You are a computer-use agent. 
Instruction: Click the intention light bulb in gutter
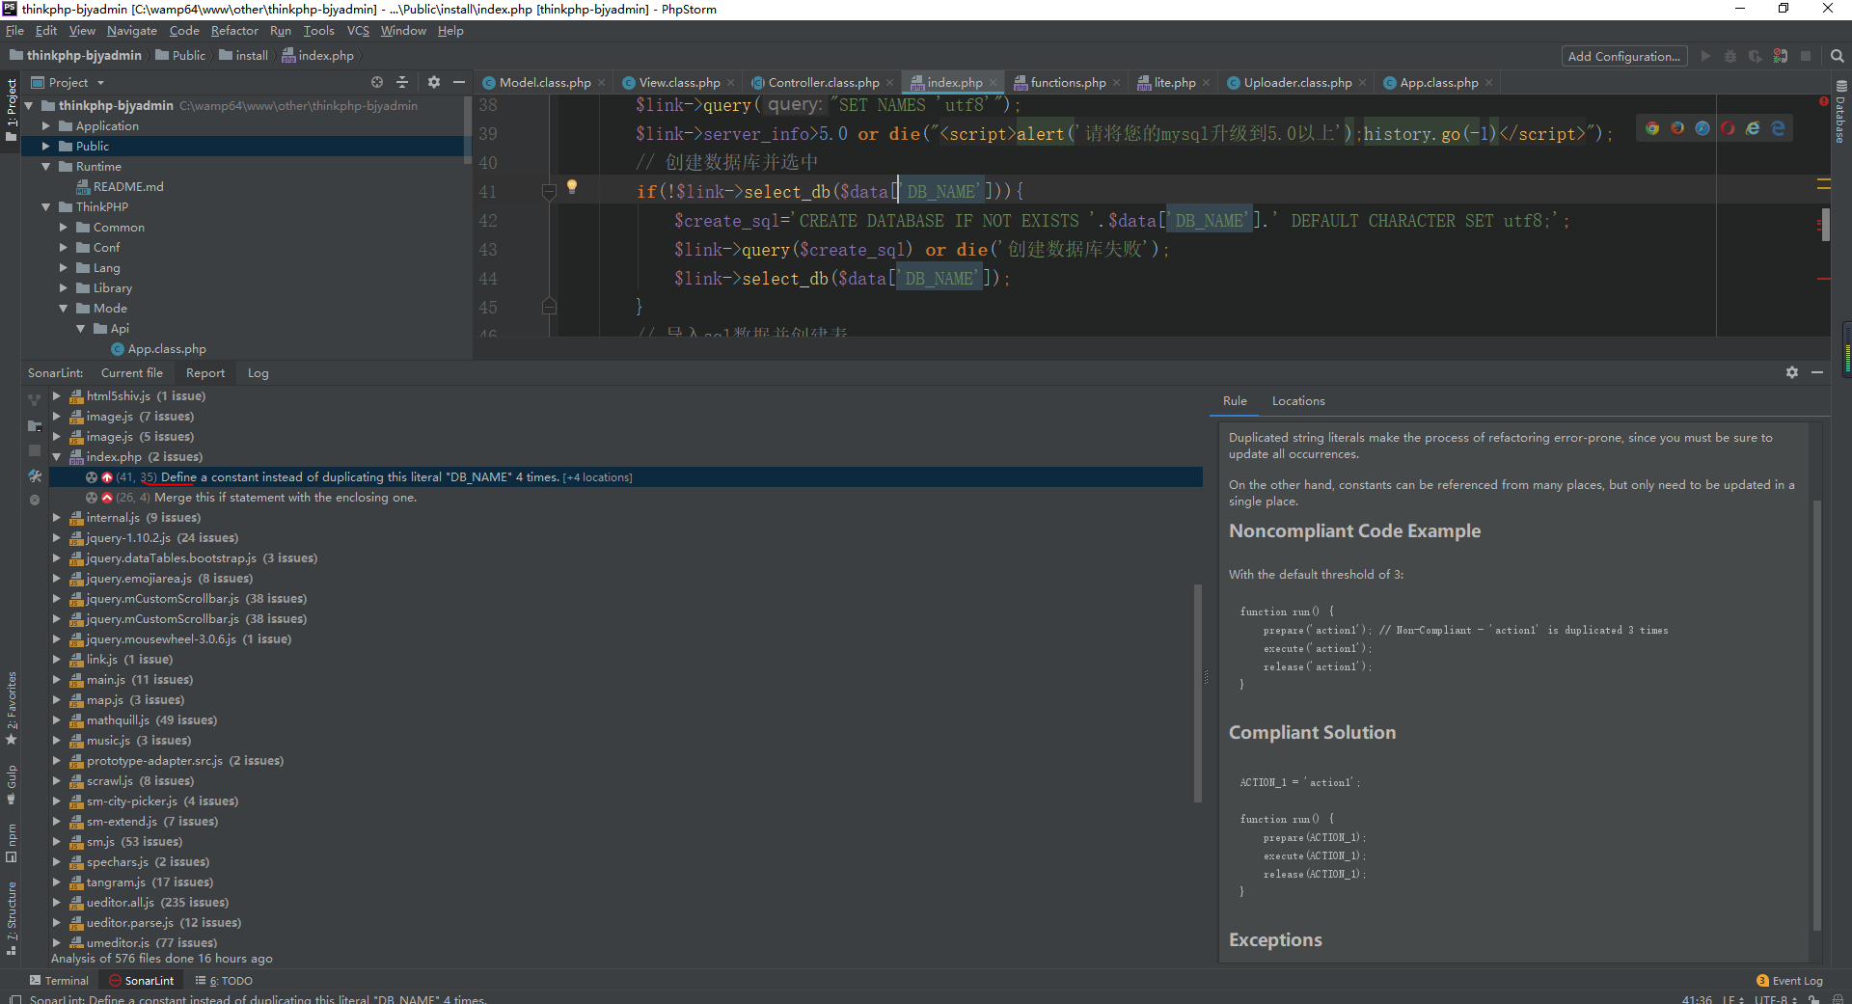tap(572, 186)
